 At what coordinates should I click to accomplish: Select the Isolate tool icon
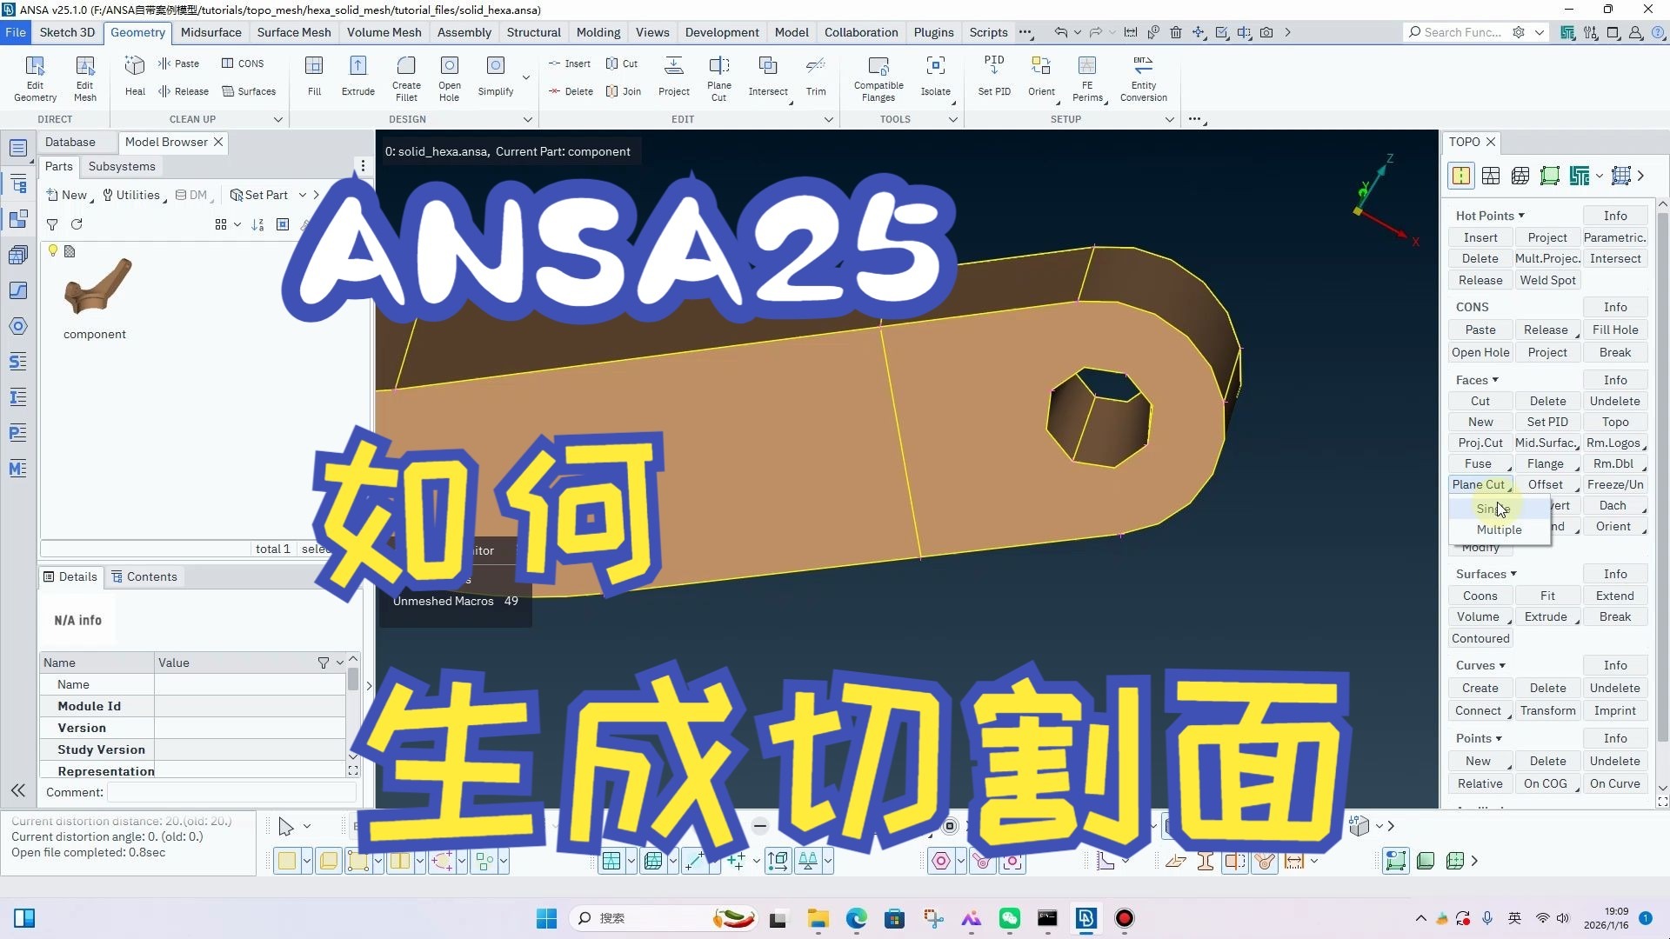pos(935,67)
